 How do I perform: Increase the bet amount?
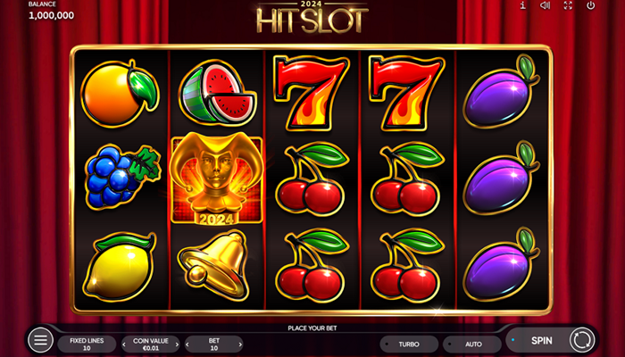click(240, 345)
